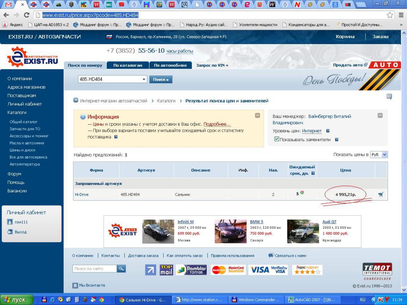Switch to Windows Commander taskbar window
407x305 pixels.
click(x=256, y=300)
